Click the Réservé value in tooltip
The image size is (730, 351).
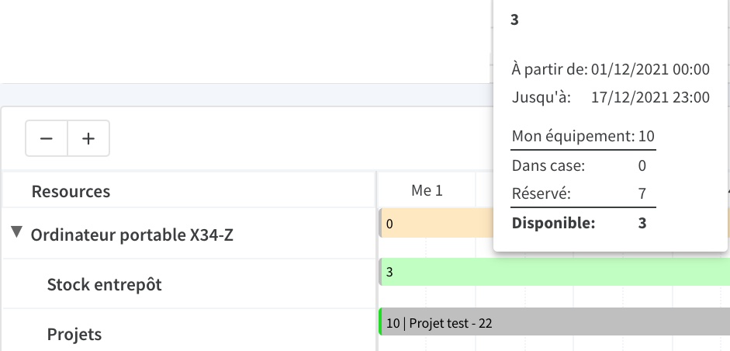(642, 193)
